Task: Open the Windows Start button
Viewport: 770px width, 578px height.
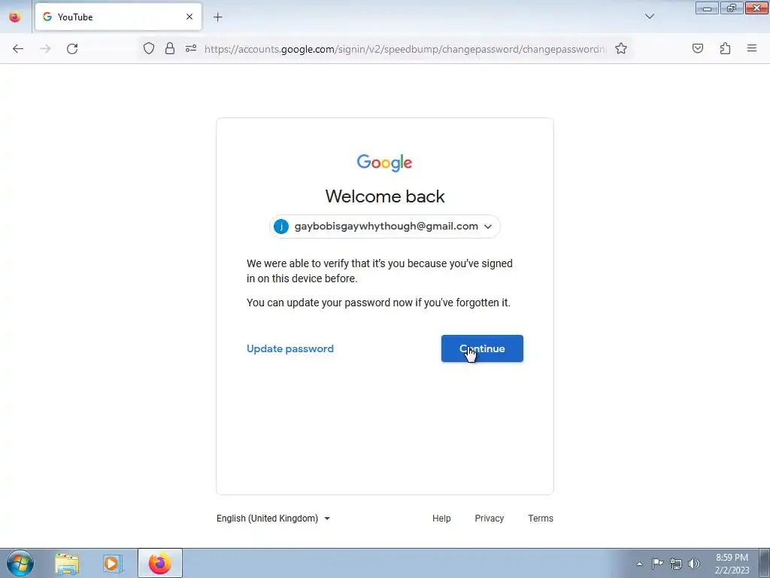Action: (20, 563)
